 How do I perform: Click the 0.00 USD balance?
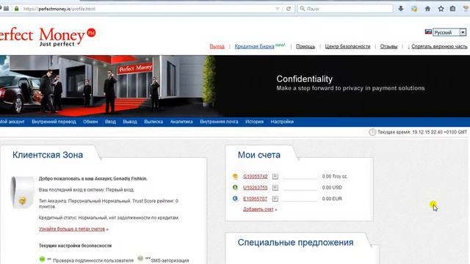pyautogui.click(x=332, y=188)
